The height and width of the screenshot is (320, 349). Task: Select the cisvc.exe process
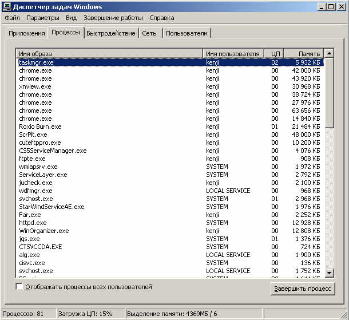click(170, 263)
